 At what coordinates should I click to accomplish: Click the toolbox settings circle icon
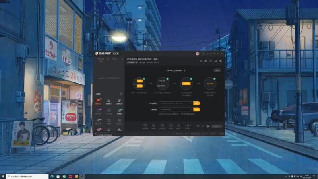click(x=121, y=94)
